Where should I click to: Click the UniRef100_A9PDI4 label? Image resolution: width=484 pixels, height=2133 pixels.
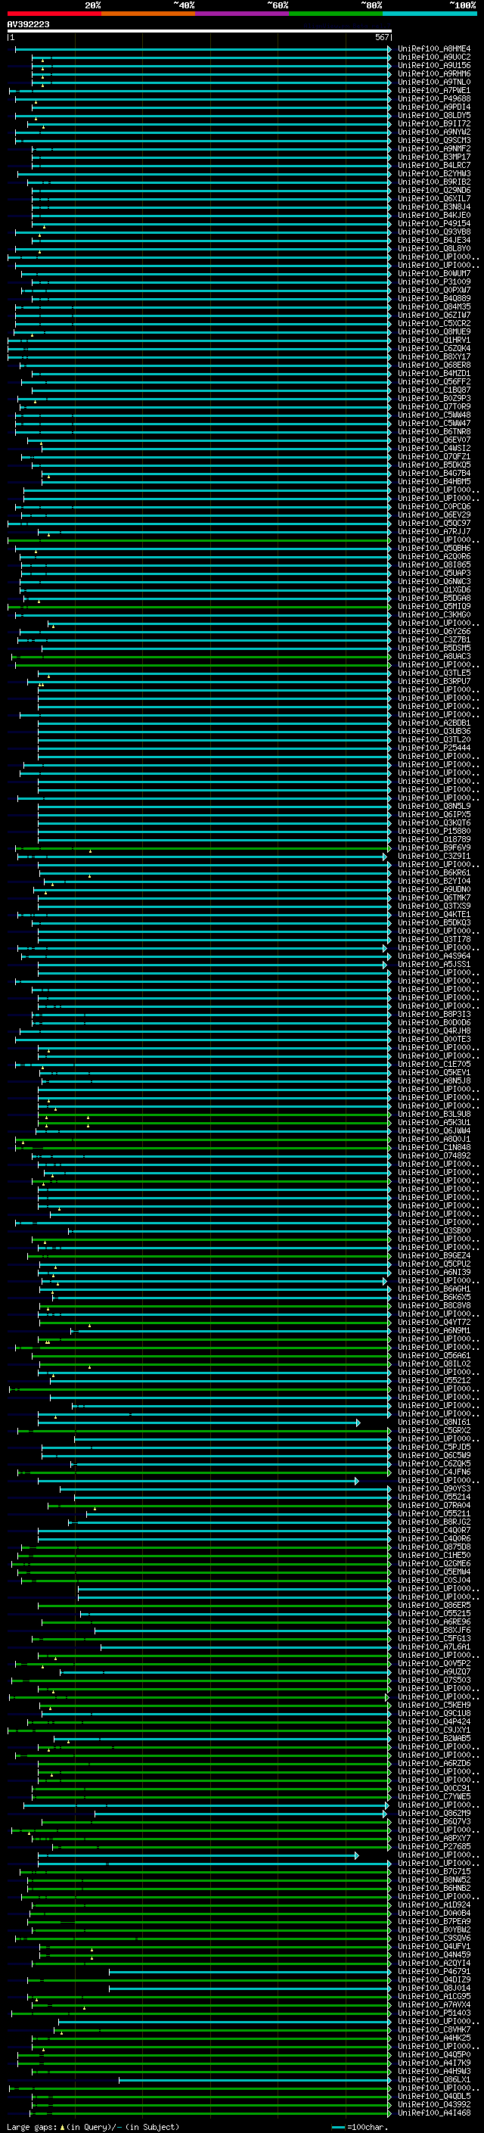(x=434, y=107)
